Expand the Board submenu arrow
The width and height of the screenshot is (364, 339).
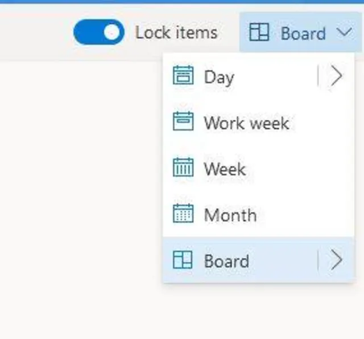coord(337,260)
